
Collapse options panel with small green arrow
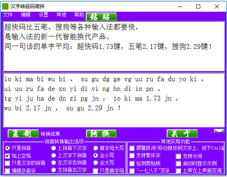click(x=219, y=131)
